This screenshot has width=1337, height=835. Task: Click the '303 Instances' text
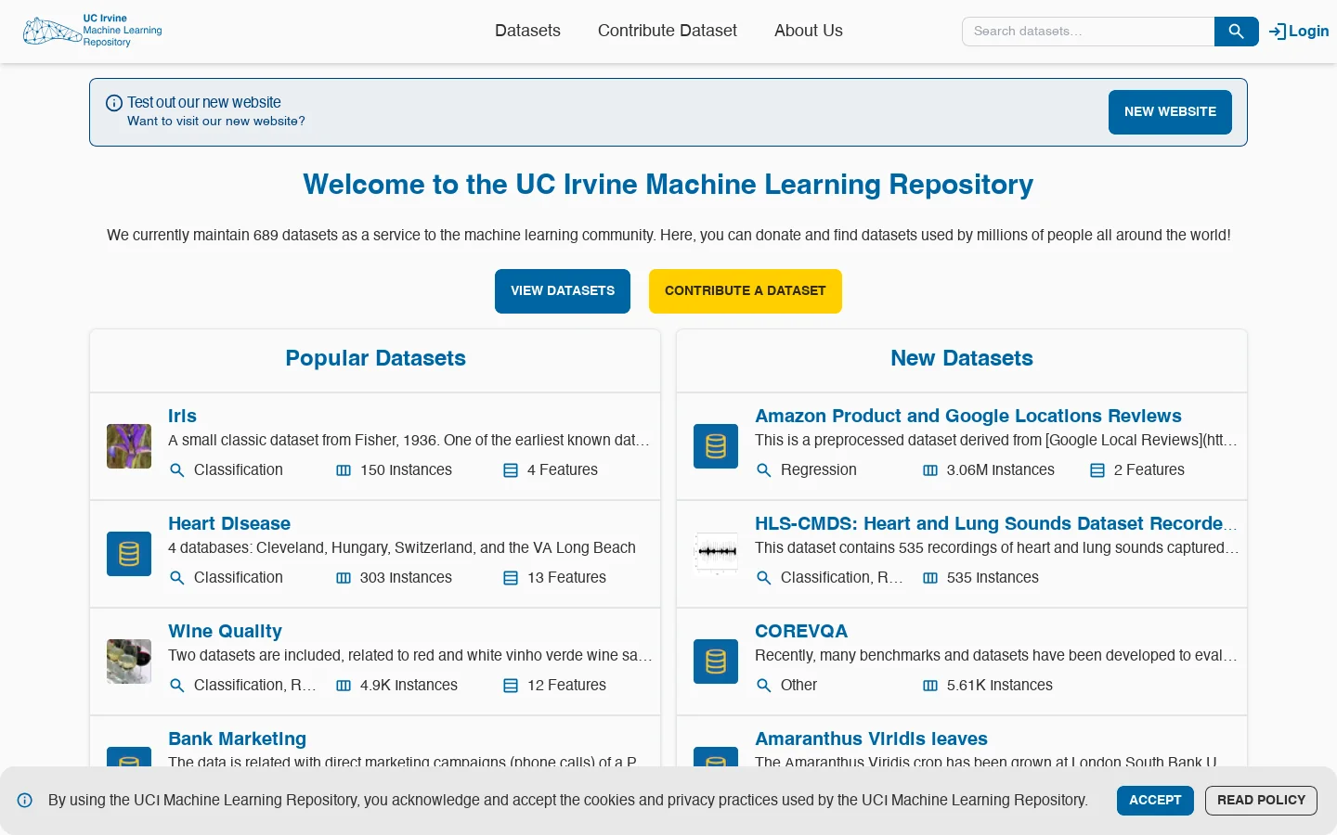[406, 578]
